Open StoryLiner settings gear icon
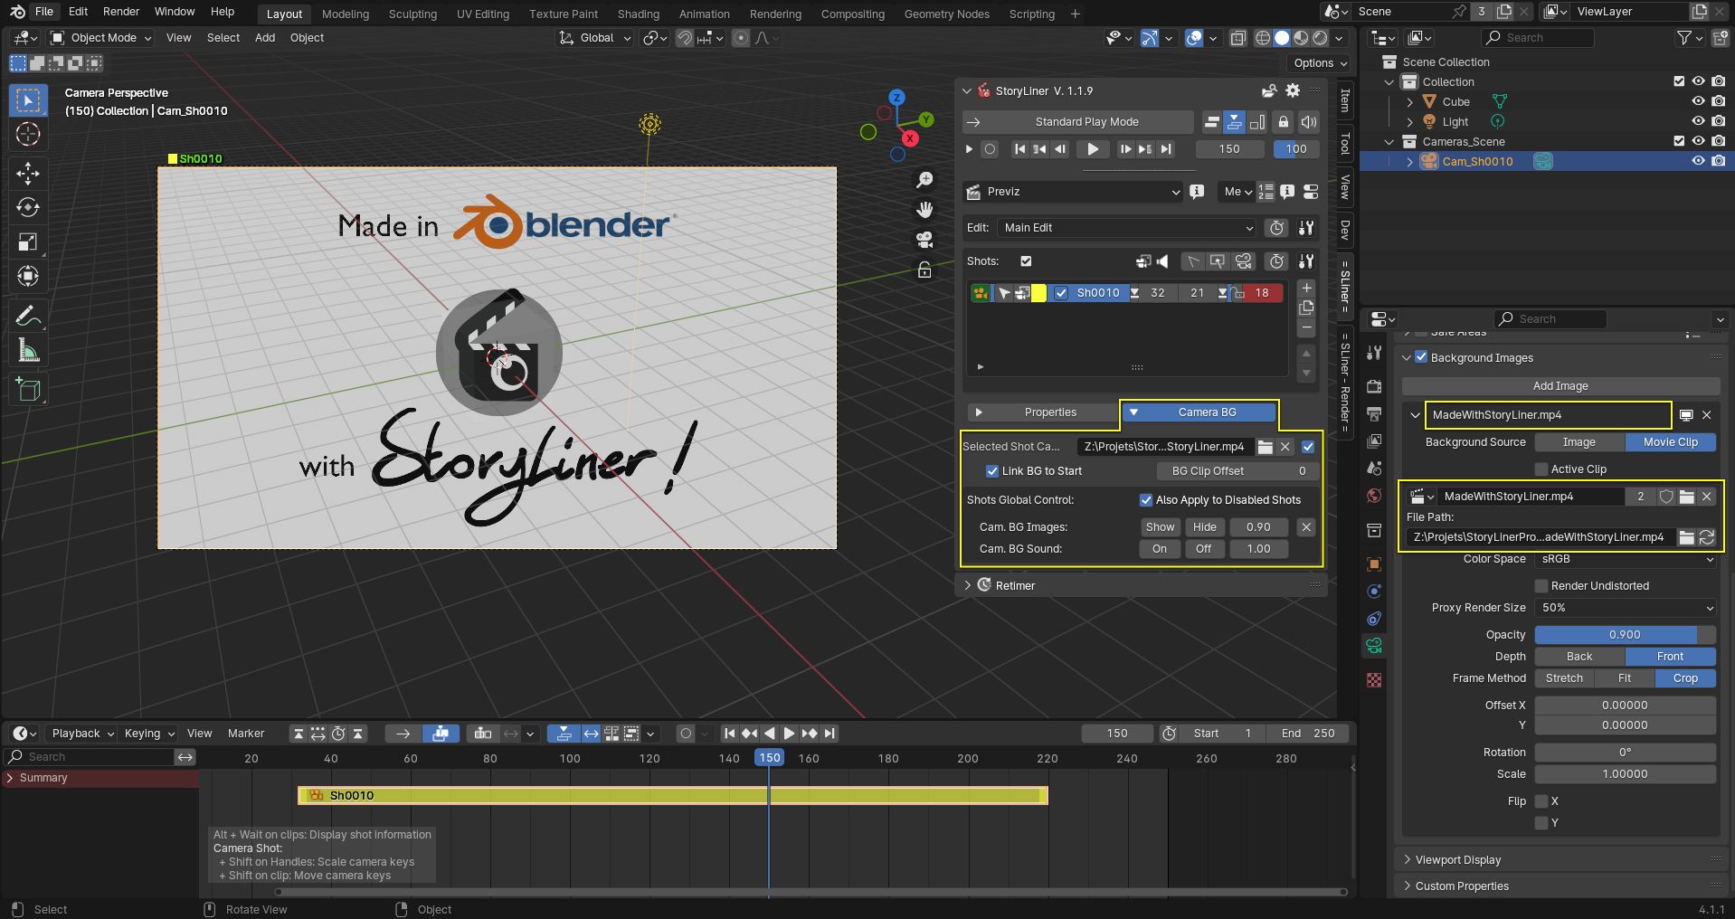This screenshot has height=919, width=1735. pos(1293,90)
